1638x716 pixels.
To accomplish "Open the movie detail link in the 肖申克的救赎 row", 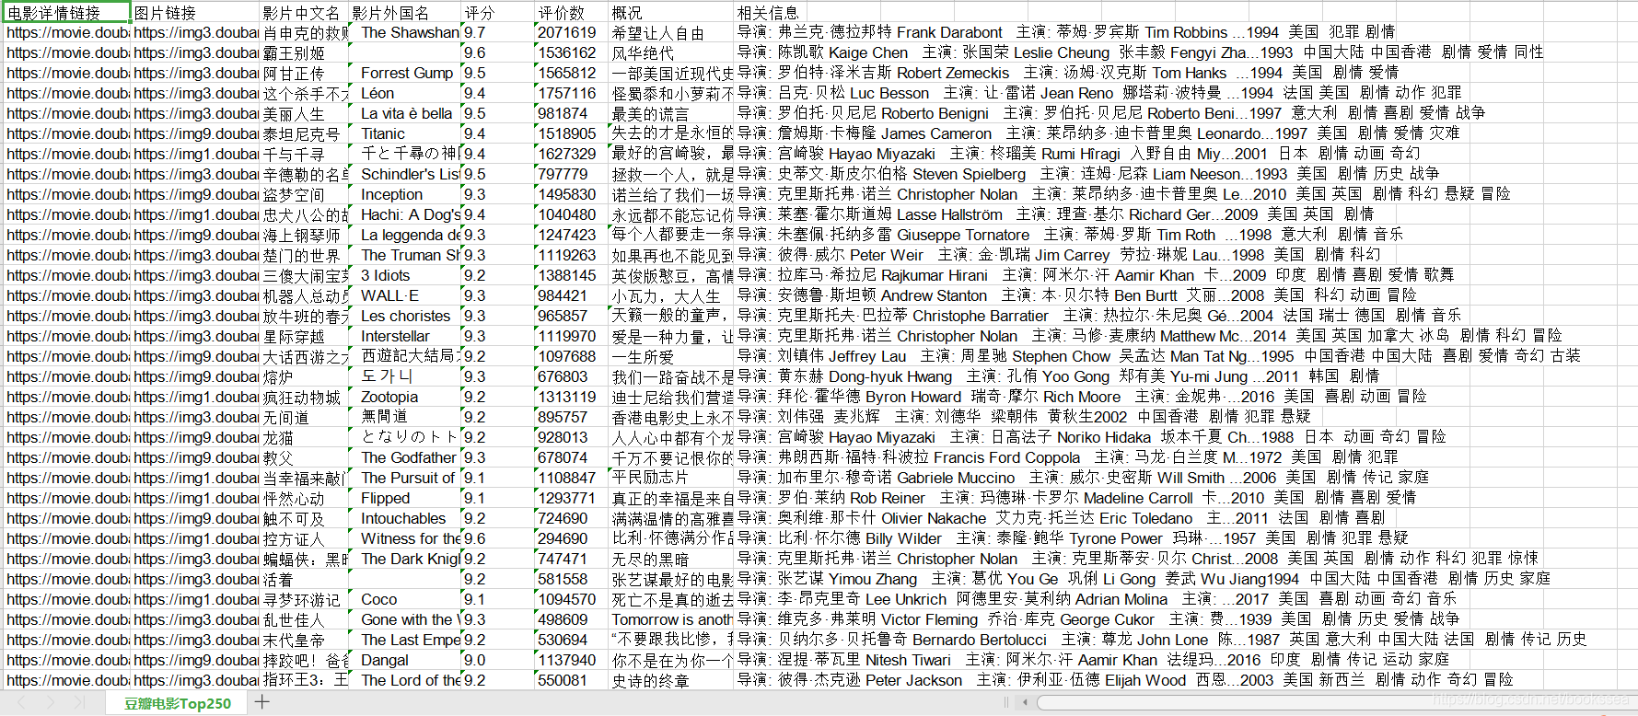I will [x=65, y=33].
